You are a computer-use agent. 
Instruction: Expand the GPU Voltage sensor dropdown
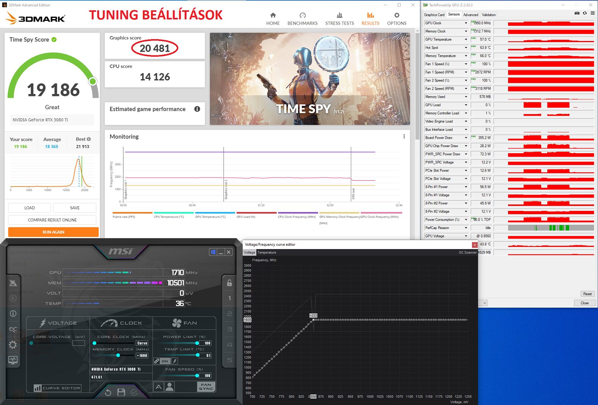[x=466, y=236]
